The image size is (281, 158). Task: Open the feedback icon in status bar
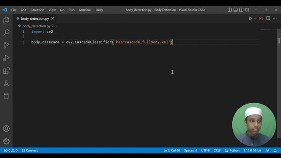[267, 151]
